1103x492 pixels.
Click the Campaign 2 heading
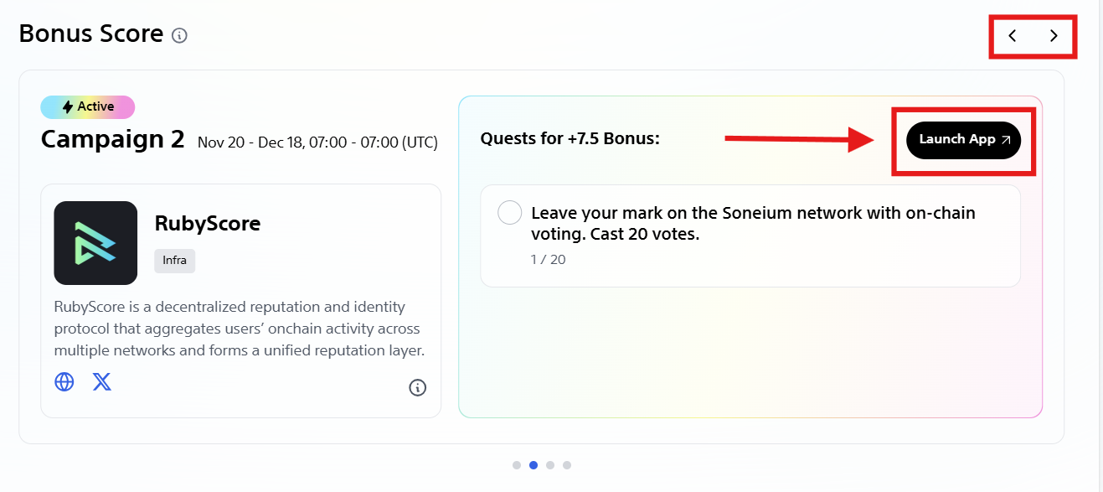click(112, 139)
